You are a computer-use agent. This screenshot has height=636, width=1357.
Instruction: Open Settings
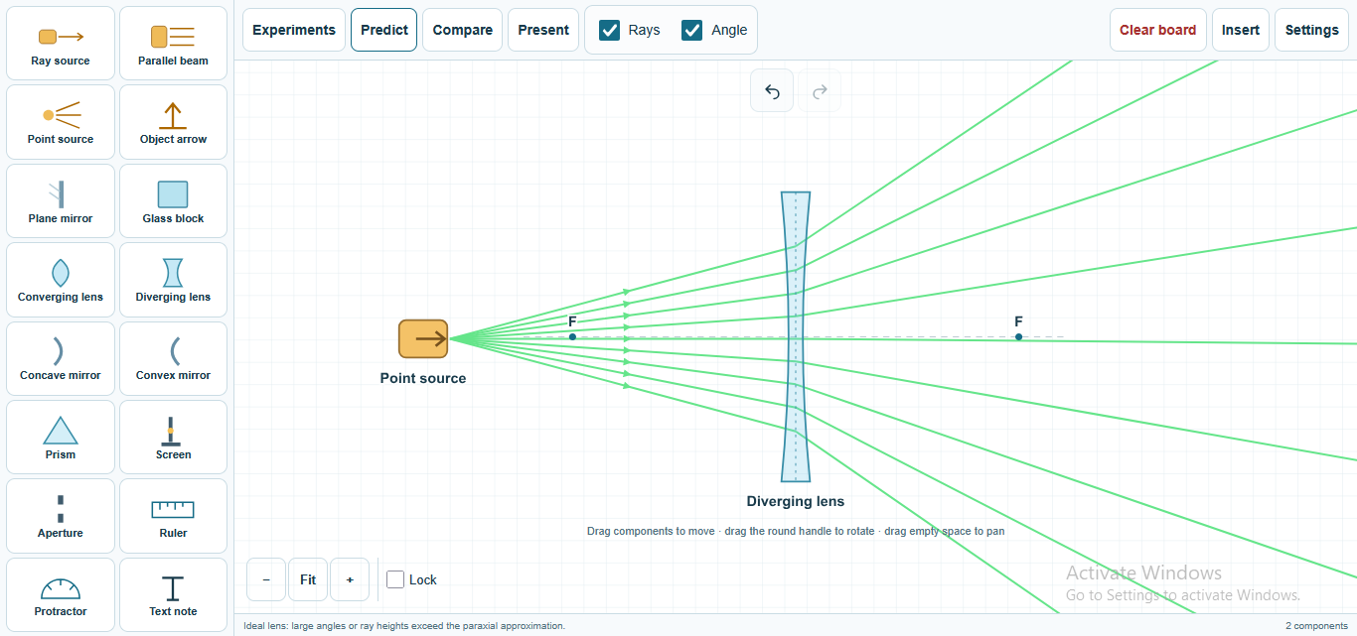pyautogui.click(x=1312, y=30)
